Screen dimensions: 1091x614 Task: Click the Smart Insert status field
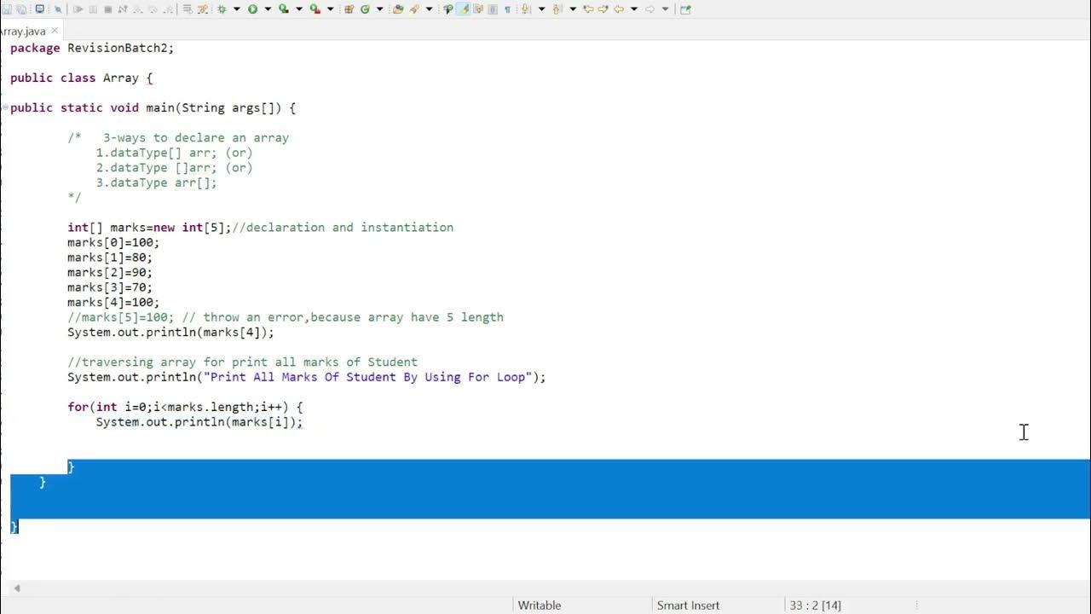pyautogui.click(x=688, y=605)
